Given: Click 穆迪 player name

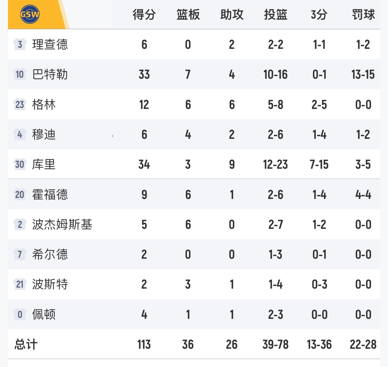Looking at the screenshot, I should (x=44, y=134).
